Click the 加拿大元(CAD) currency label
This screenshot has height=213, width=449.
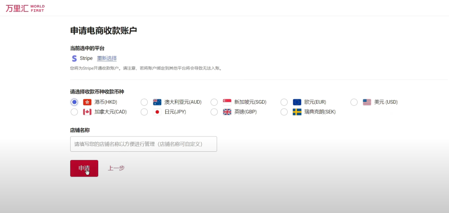coord(110,112)
